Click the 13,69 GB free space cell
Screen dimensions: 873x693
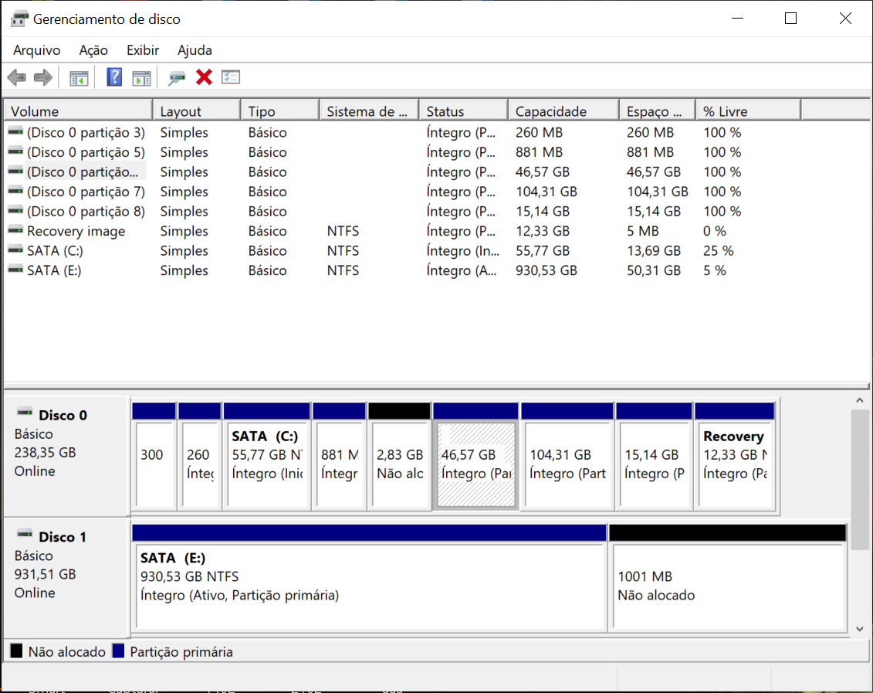pos(654,250)
